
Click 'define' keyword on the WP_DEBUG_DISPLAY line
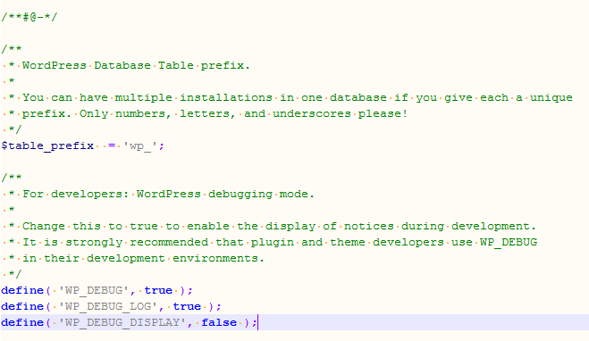pyautogui.click(x=22, y=322)
